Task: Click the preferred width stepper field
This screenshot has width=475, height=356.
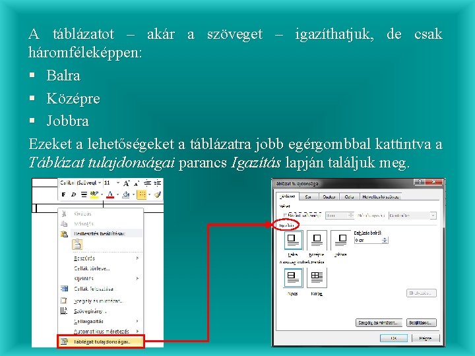Action: pos(339,215)
